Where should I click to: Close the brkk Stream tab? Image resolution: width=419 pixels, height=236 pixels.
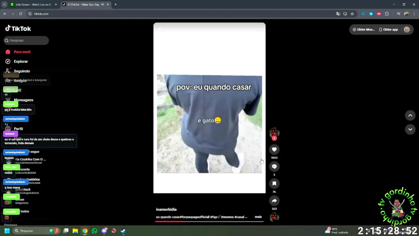56,5
